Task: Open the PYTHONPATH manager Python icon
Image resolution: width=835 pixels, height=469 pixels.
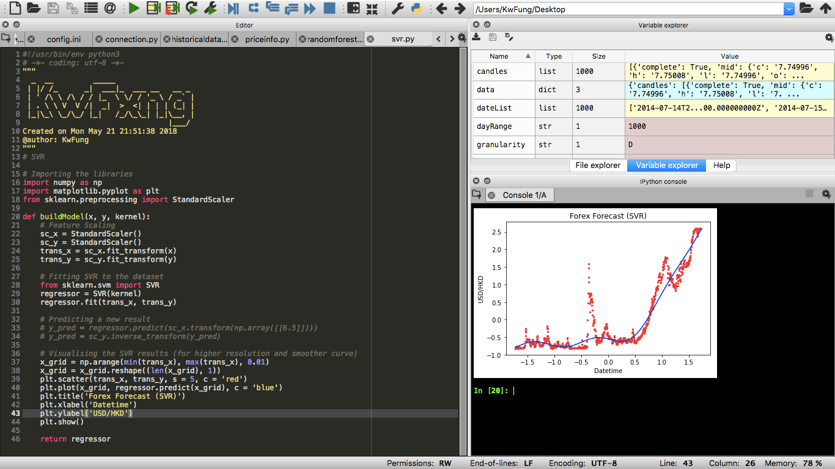Action: [x=417, y=9]
